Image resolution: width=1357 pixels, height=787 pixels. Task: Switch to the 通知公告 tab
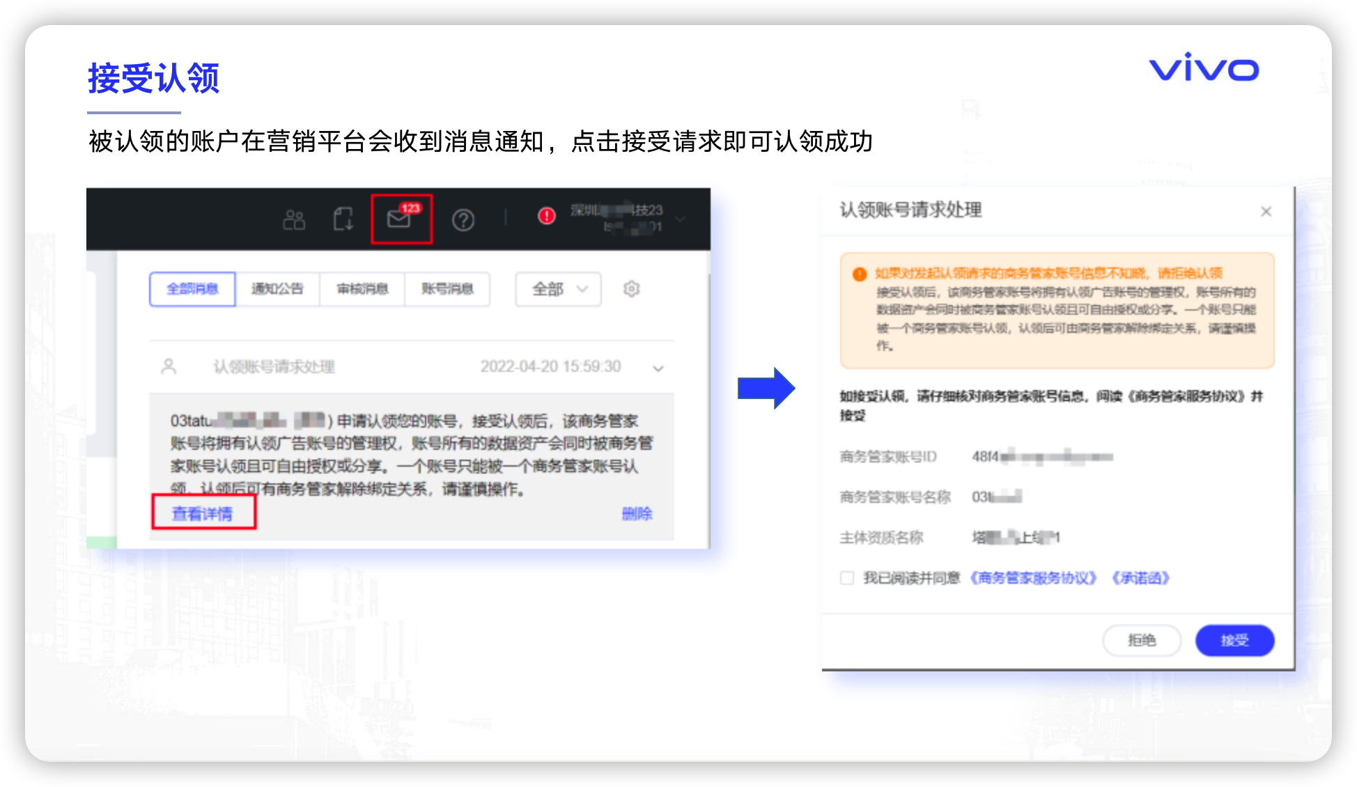[x=277, y=289]
